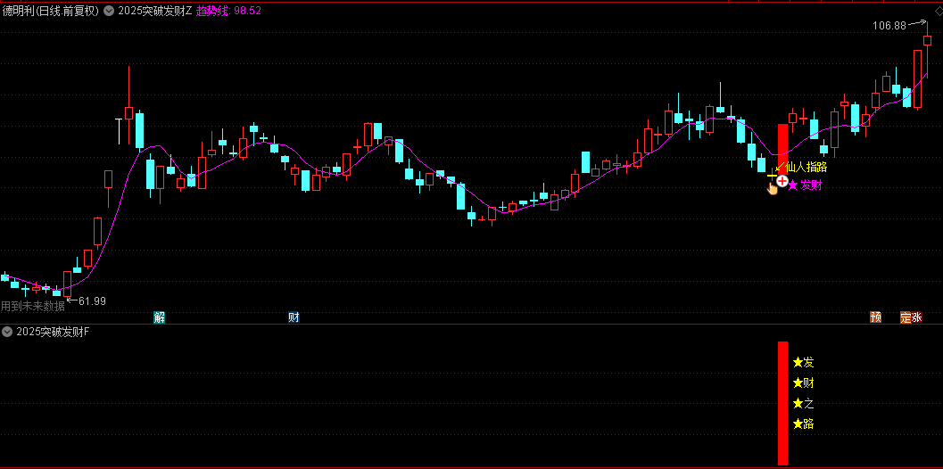Click the 德明利(日线.前复权) stock title
943x469 pixels.
click(51, 11)
